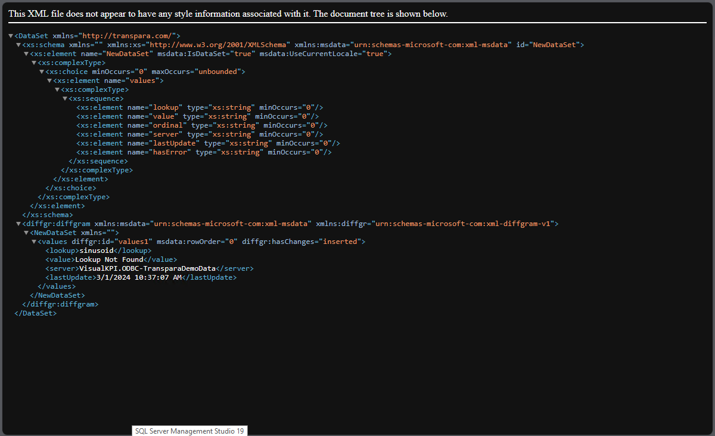Viewport: 715px width, 436px height.
Task: Collapse the root DataSet node
Action: pos(11,36)
